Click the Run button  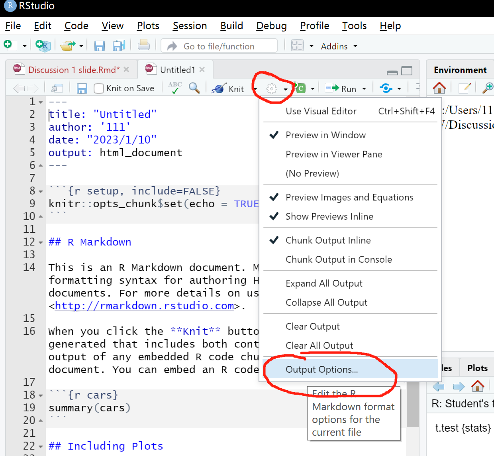[x=341, y=88]
